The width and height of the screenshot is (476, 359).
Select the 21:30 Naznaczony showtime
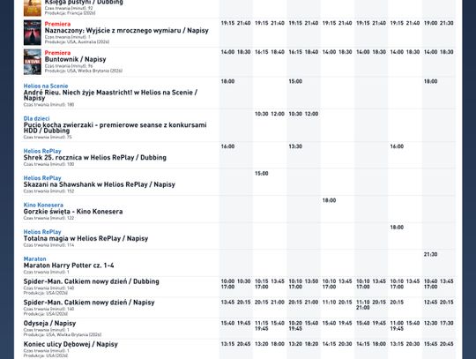coord(447,23)
